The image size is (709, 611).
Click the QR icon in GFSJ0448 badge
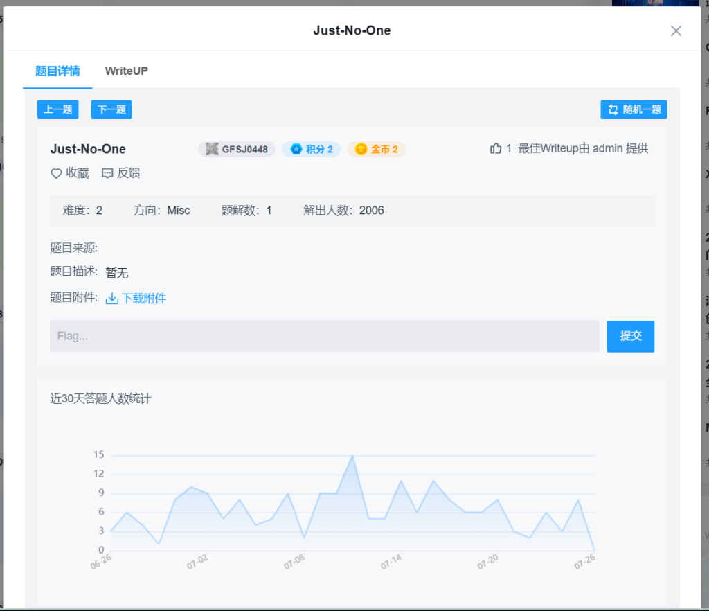click(212, 149)
